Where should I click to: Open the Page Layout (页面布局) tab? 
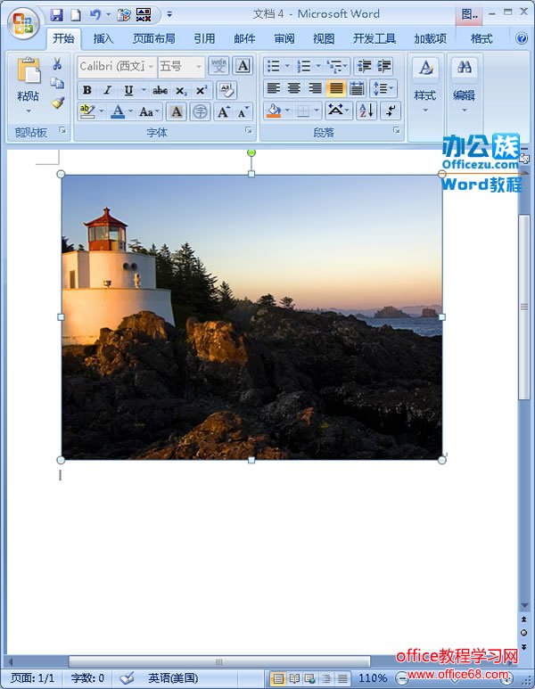click(153, 38)
